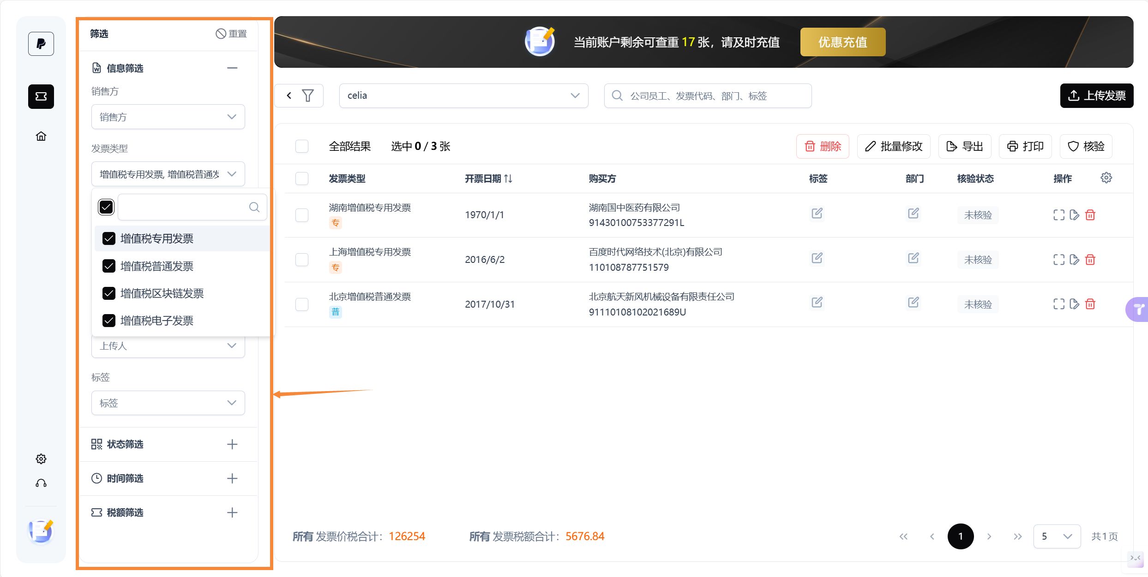This screenshot has height=577, width=1148.
Task: Change page size dropdown showing 5
Action: coord(1057,536)
